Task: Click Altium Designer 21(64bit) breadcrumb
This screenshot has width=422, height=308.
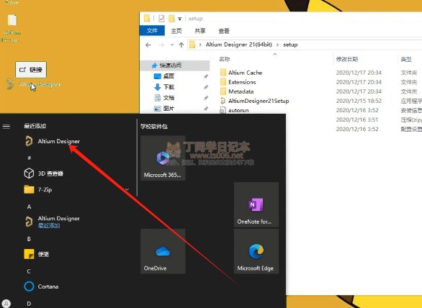Action: [x=238, y=45]
